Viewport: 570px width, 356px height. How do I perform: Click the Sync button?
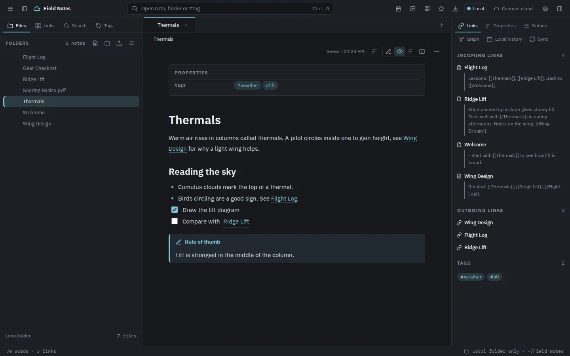click(539, 39)
